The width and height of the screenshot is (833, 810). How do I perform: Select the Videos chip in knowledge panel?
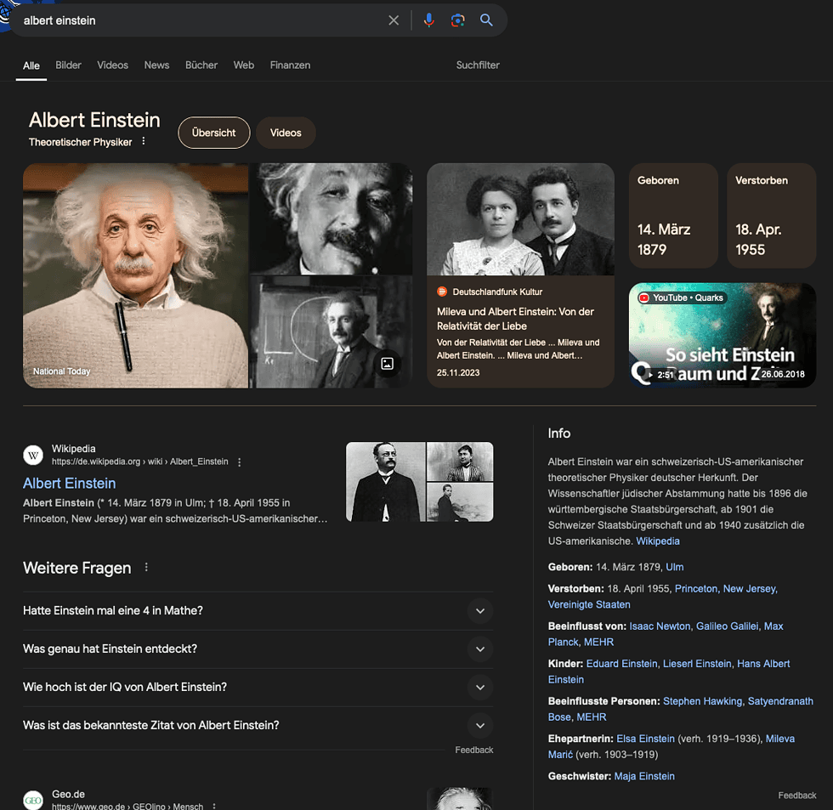pyautogui.click(x=286, y=133)
